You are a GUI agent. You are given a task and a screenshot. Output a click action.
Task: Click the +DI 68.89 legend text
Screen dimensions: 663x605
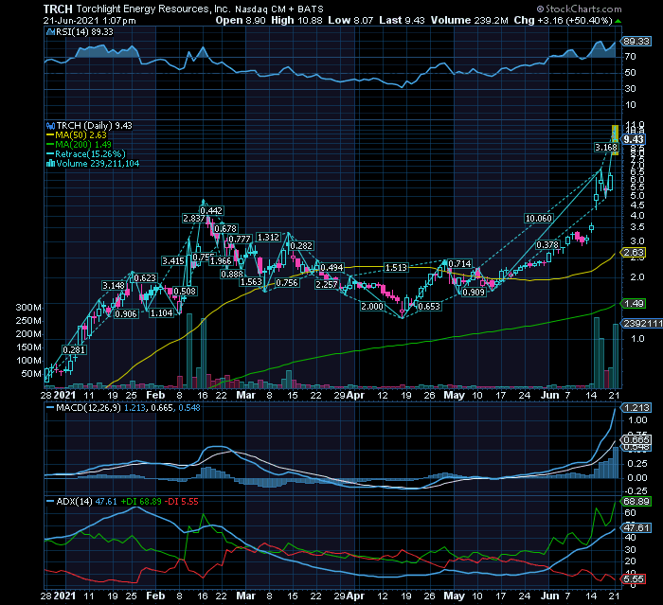click(141, 502)
